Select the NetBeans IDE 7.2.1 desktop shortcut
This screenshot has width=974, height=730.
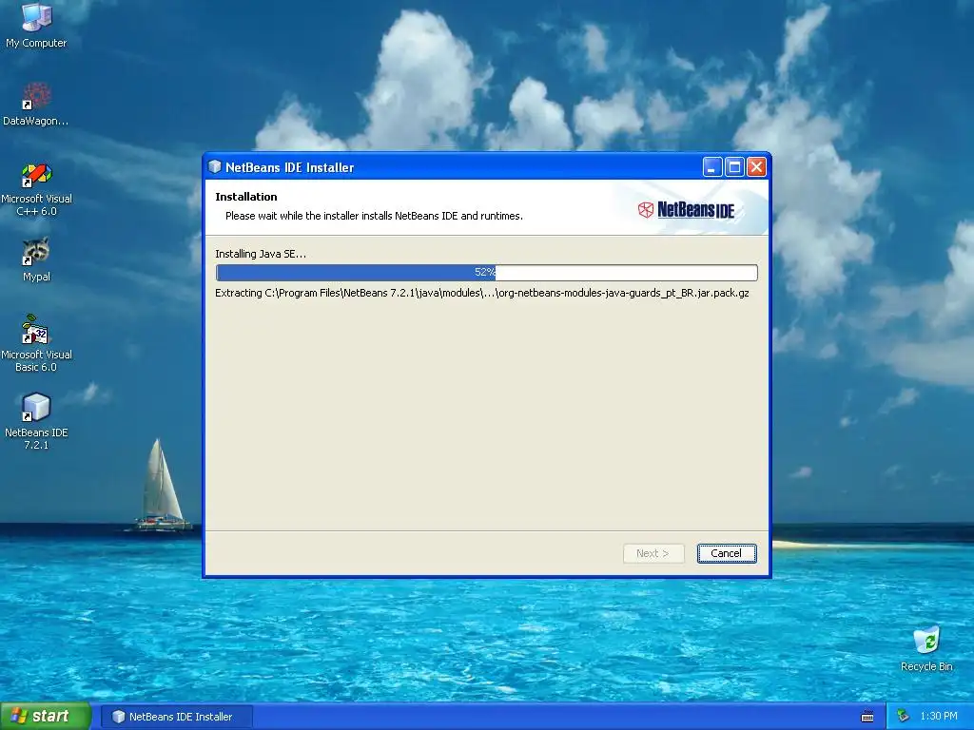pos(36,421)
